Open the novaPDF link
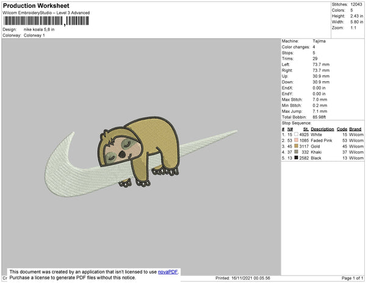Viewport: 366px width, 283px height. pyautogui.click(x=168, y=272)
